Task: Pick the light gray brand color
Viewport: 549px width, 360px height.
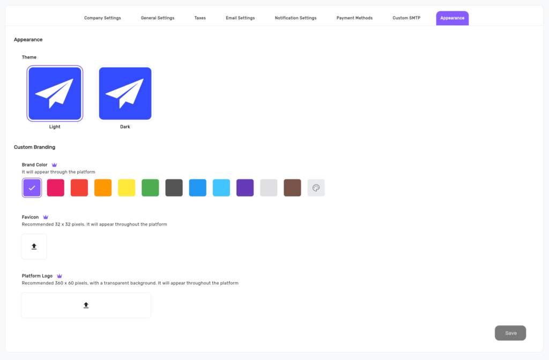Action: (x=269, y=188)
